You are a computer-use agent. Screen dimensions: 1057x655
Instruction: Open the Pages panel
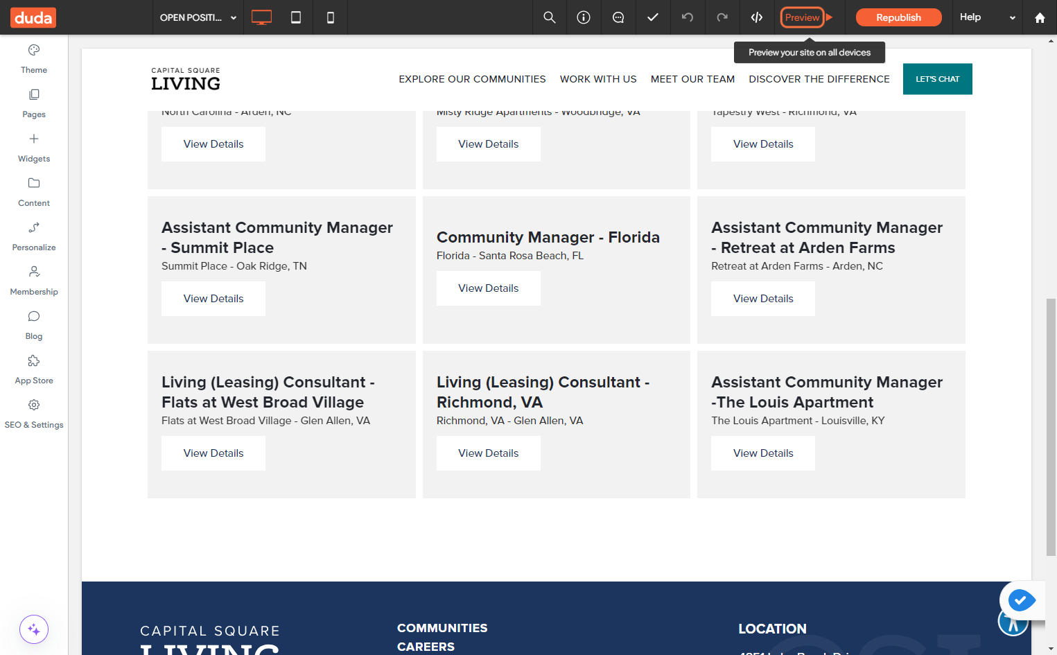(x=34, y=104)
